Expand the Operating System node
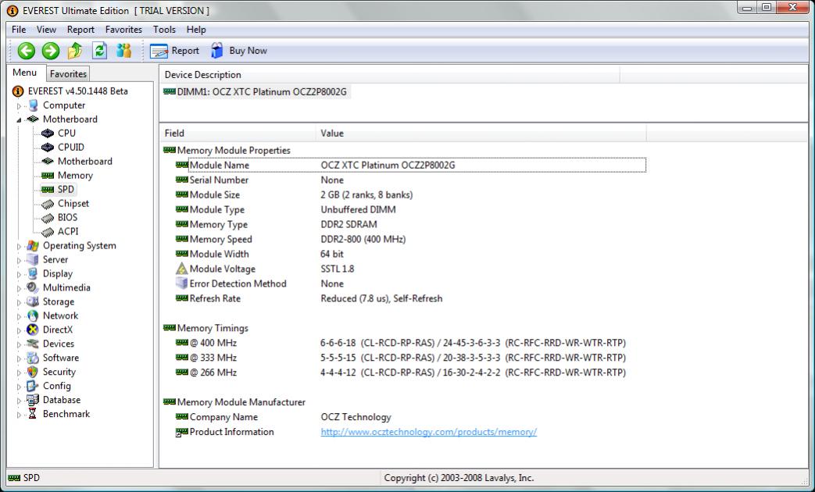Screen dimensions: 815x492 click(x=20, y=246)
